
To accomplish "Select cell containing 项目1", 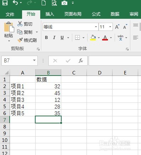I will coord(22,86).
